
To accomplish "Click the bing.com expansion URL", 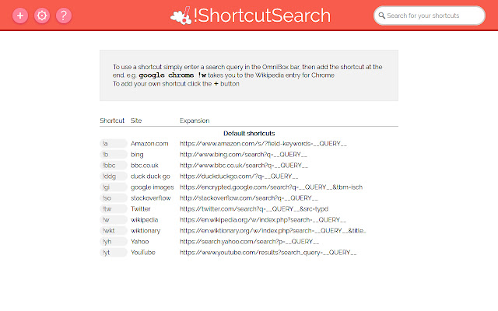I will coord(244,155).
